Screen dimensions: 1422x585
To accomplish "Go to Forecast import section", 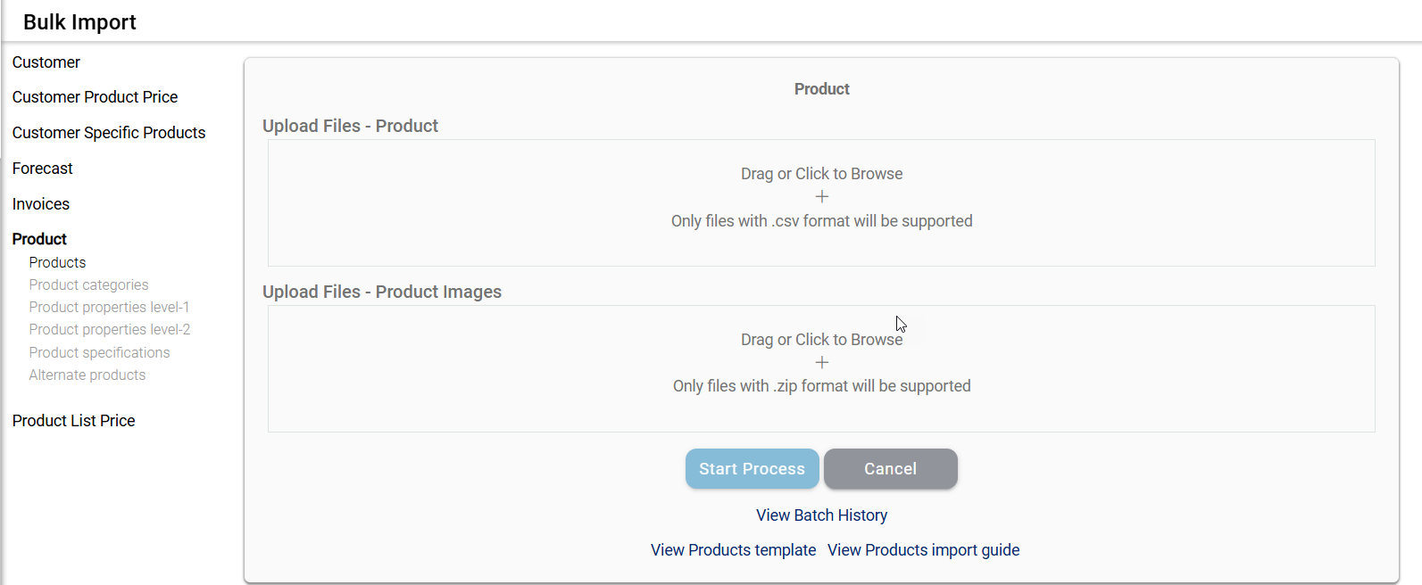I will [x=43, y=169].
